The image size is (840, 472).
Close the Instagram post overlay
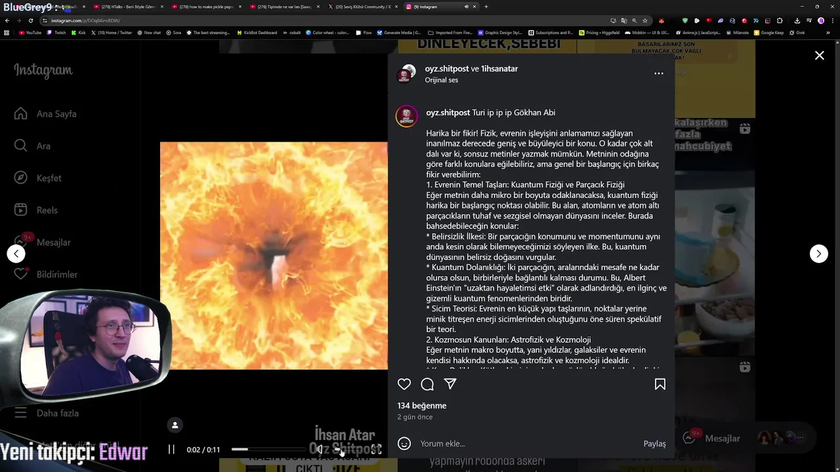click(x=819, y=56)
